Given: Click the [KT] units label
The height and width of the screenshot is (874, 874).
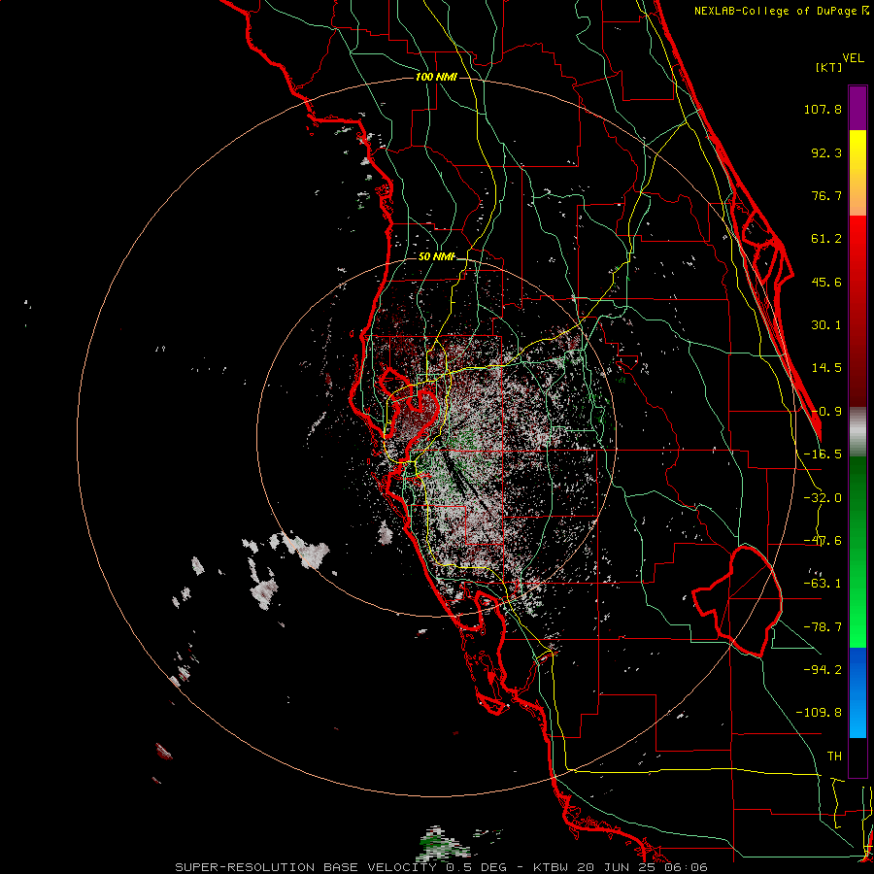Looking at the screenshot, I should pos(829,67).
